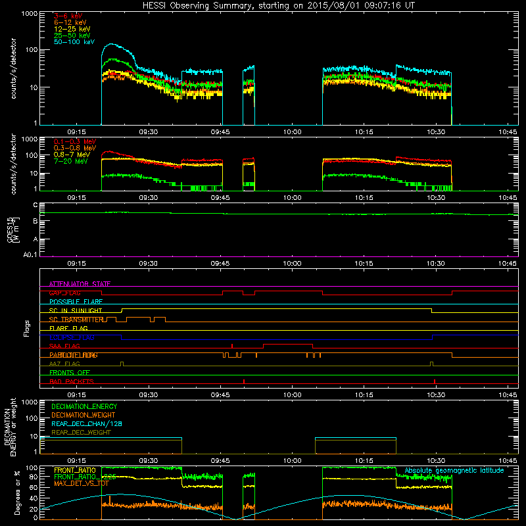The width and height of the screenshot is (526, 526).
Task: Click the MAX_DET_VS_TOT legend label
Action: 82,483
